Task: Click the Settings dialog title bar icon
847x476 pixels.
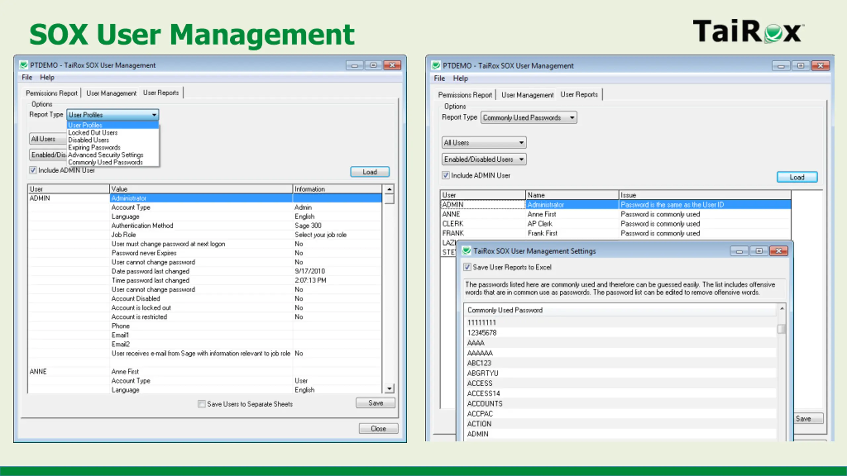Action: click(467, 251)
